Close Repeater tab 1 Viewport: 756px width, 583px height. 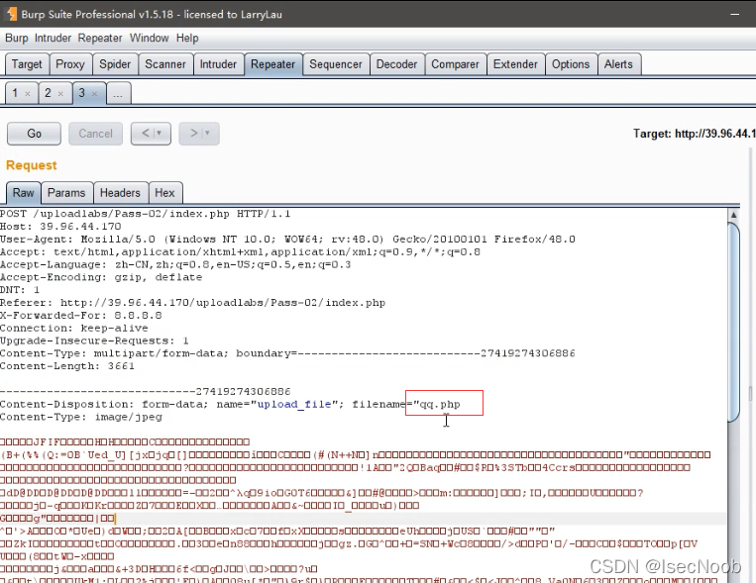coord(28,93)
